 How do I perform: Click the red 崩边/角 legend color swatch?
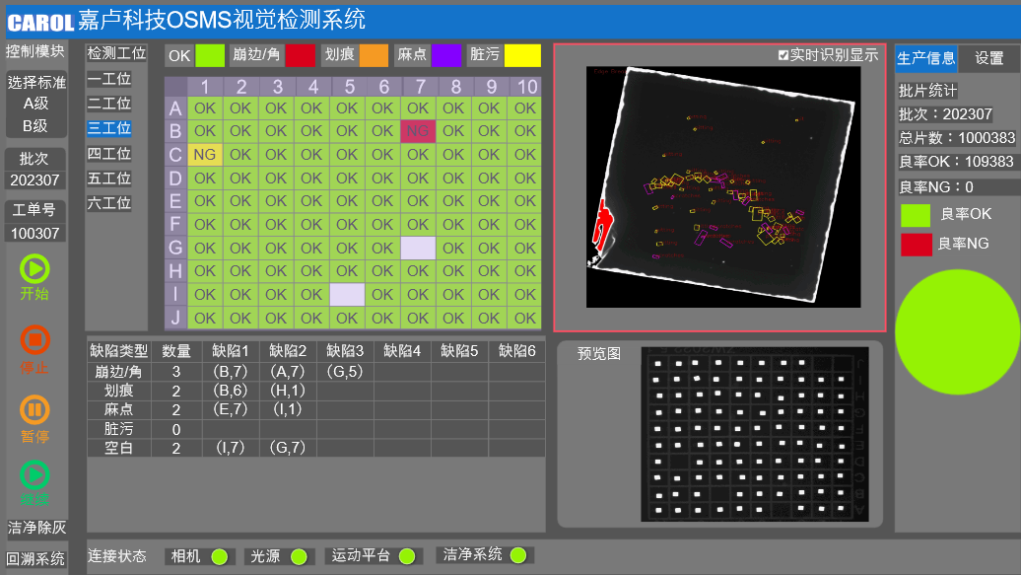300,55
